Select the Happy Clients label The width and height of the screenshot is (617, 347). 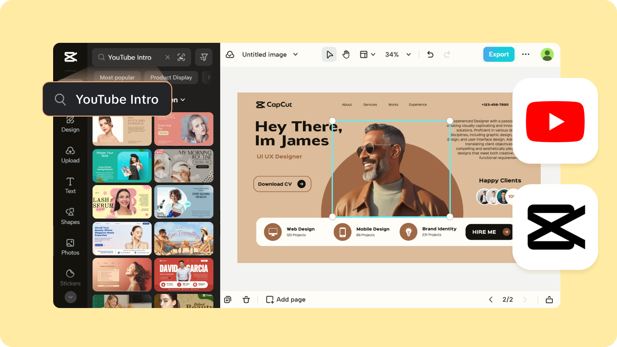click(500, 180)
